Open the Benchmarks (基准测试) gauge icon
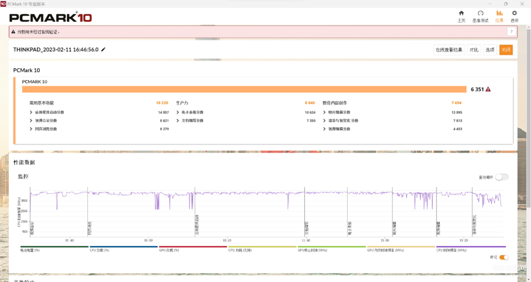 (480, 13)
